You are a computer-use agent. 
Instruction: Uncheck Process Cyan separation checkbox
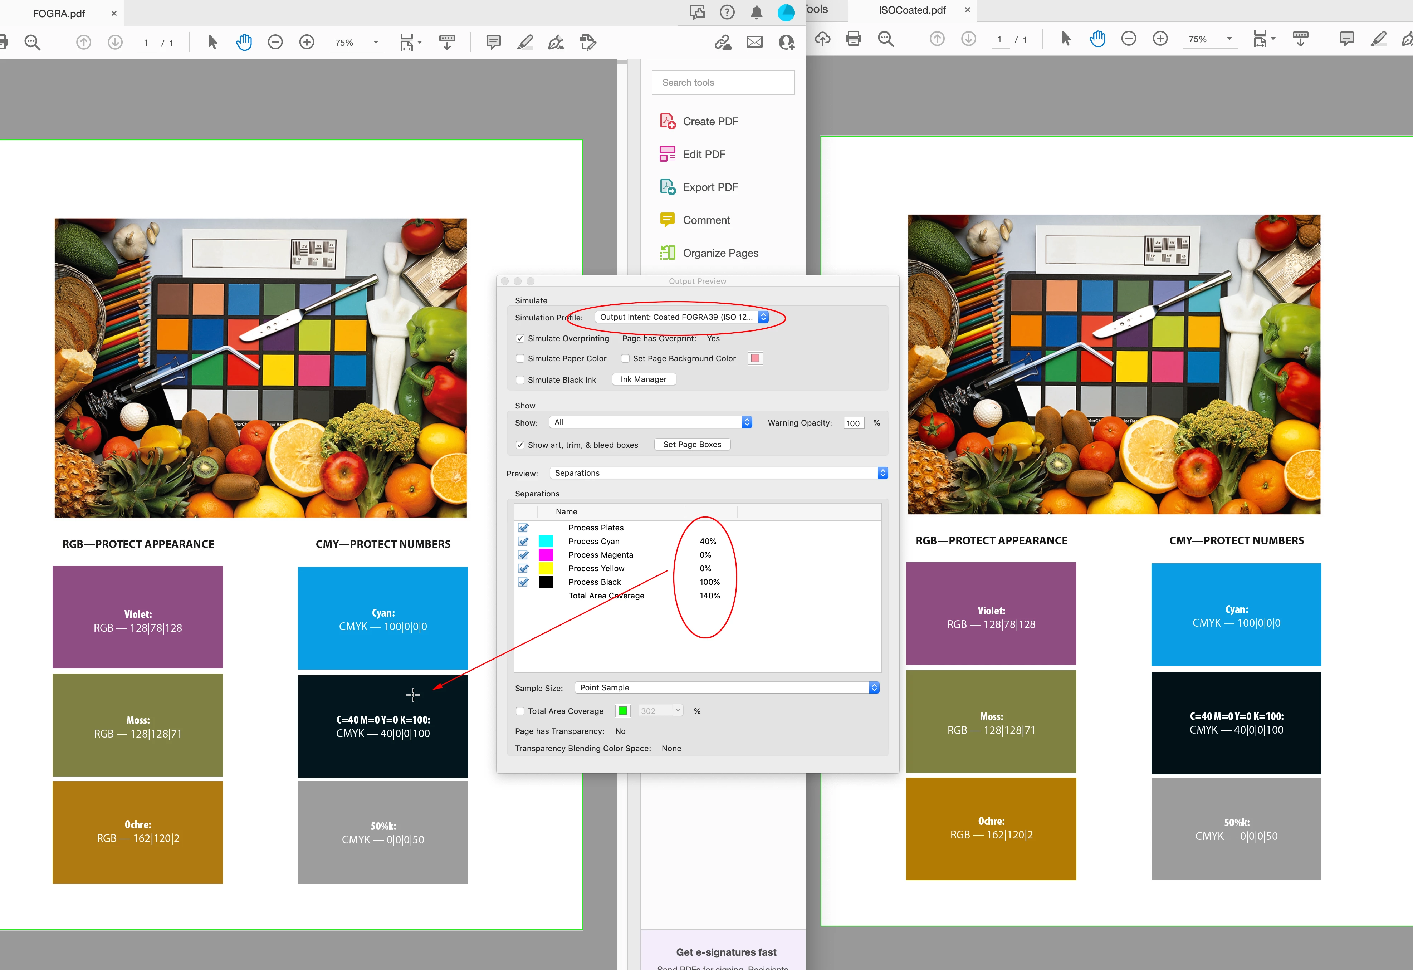[523, 542]
